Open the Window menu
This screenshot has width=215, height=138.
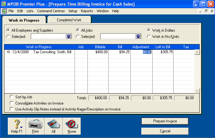[102, 11]
